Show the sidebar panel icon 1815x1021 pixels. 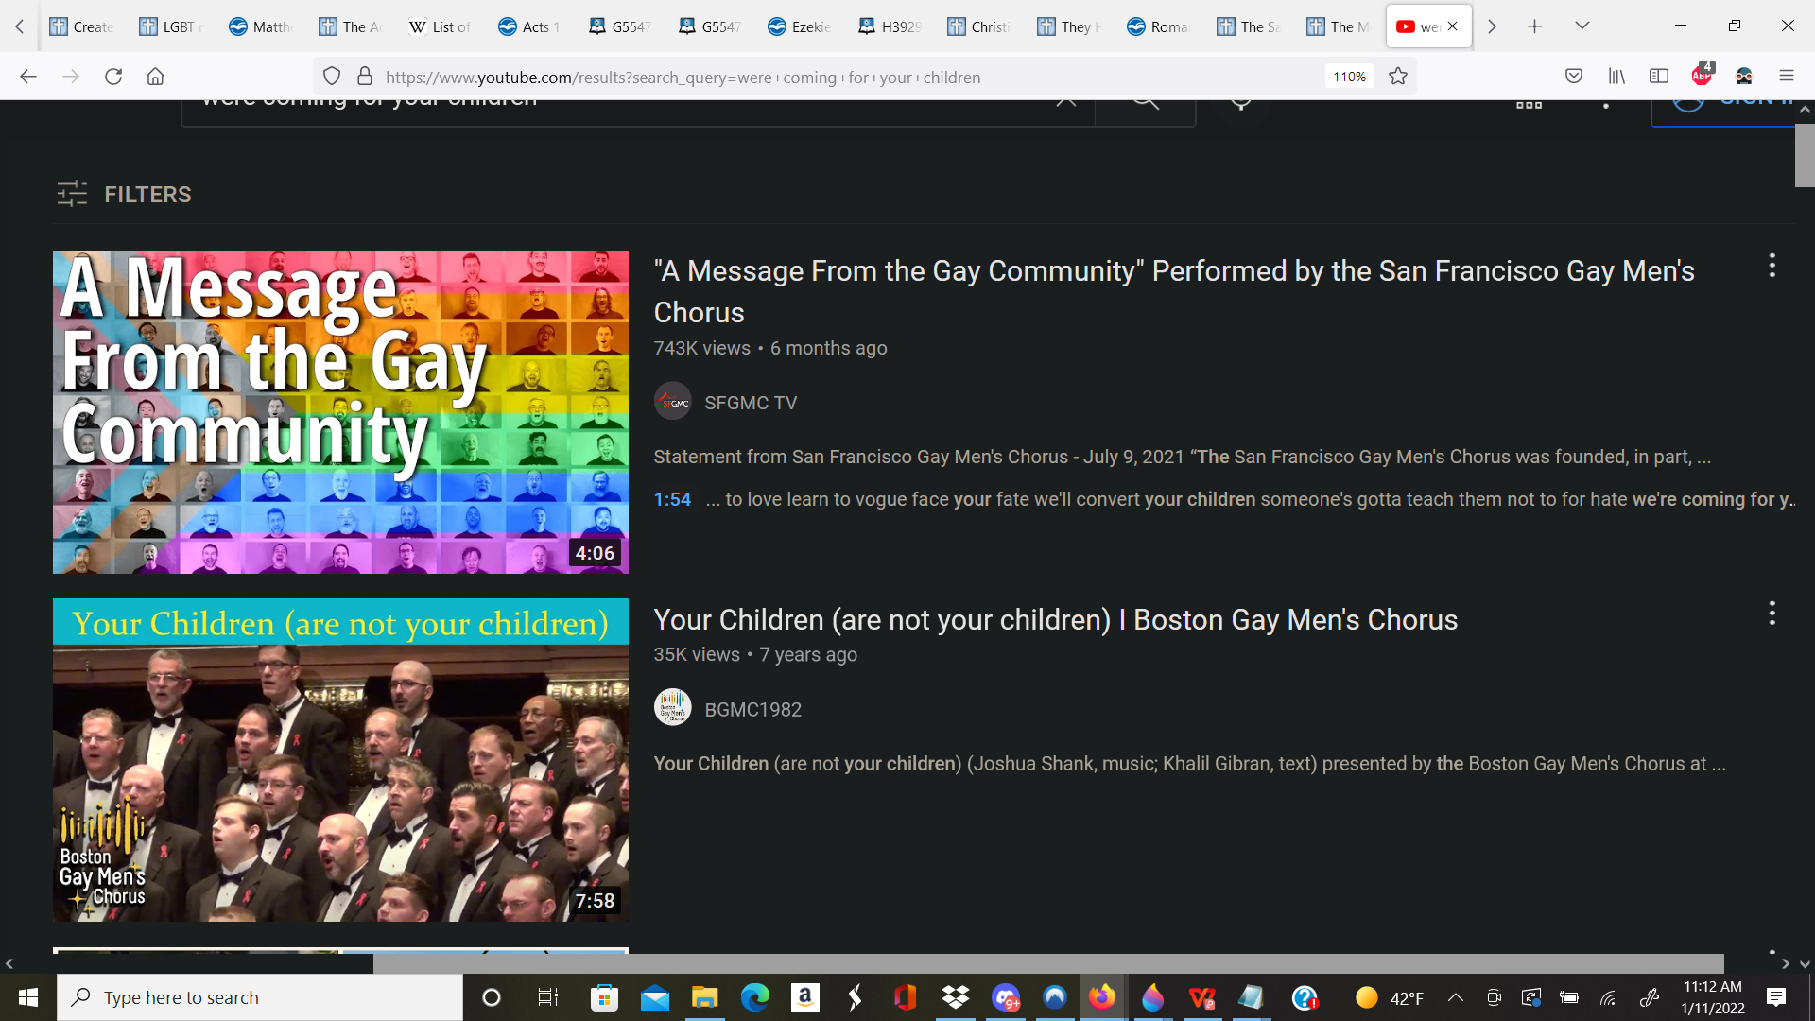click(x=1659, y=77)
